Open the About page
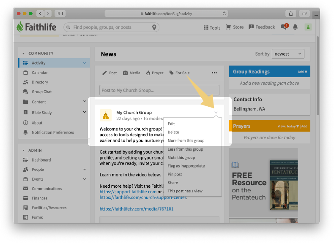 pos(37,123)
